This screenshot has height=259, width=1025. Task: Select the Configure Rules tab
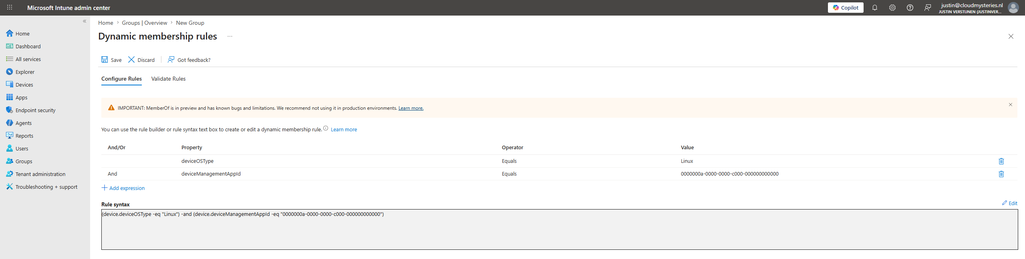pyautogui.click(x=121, y=79)
